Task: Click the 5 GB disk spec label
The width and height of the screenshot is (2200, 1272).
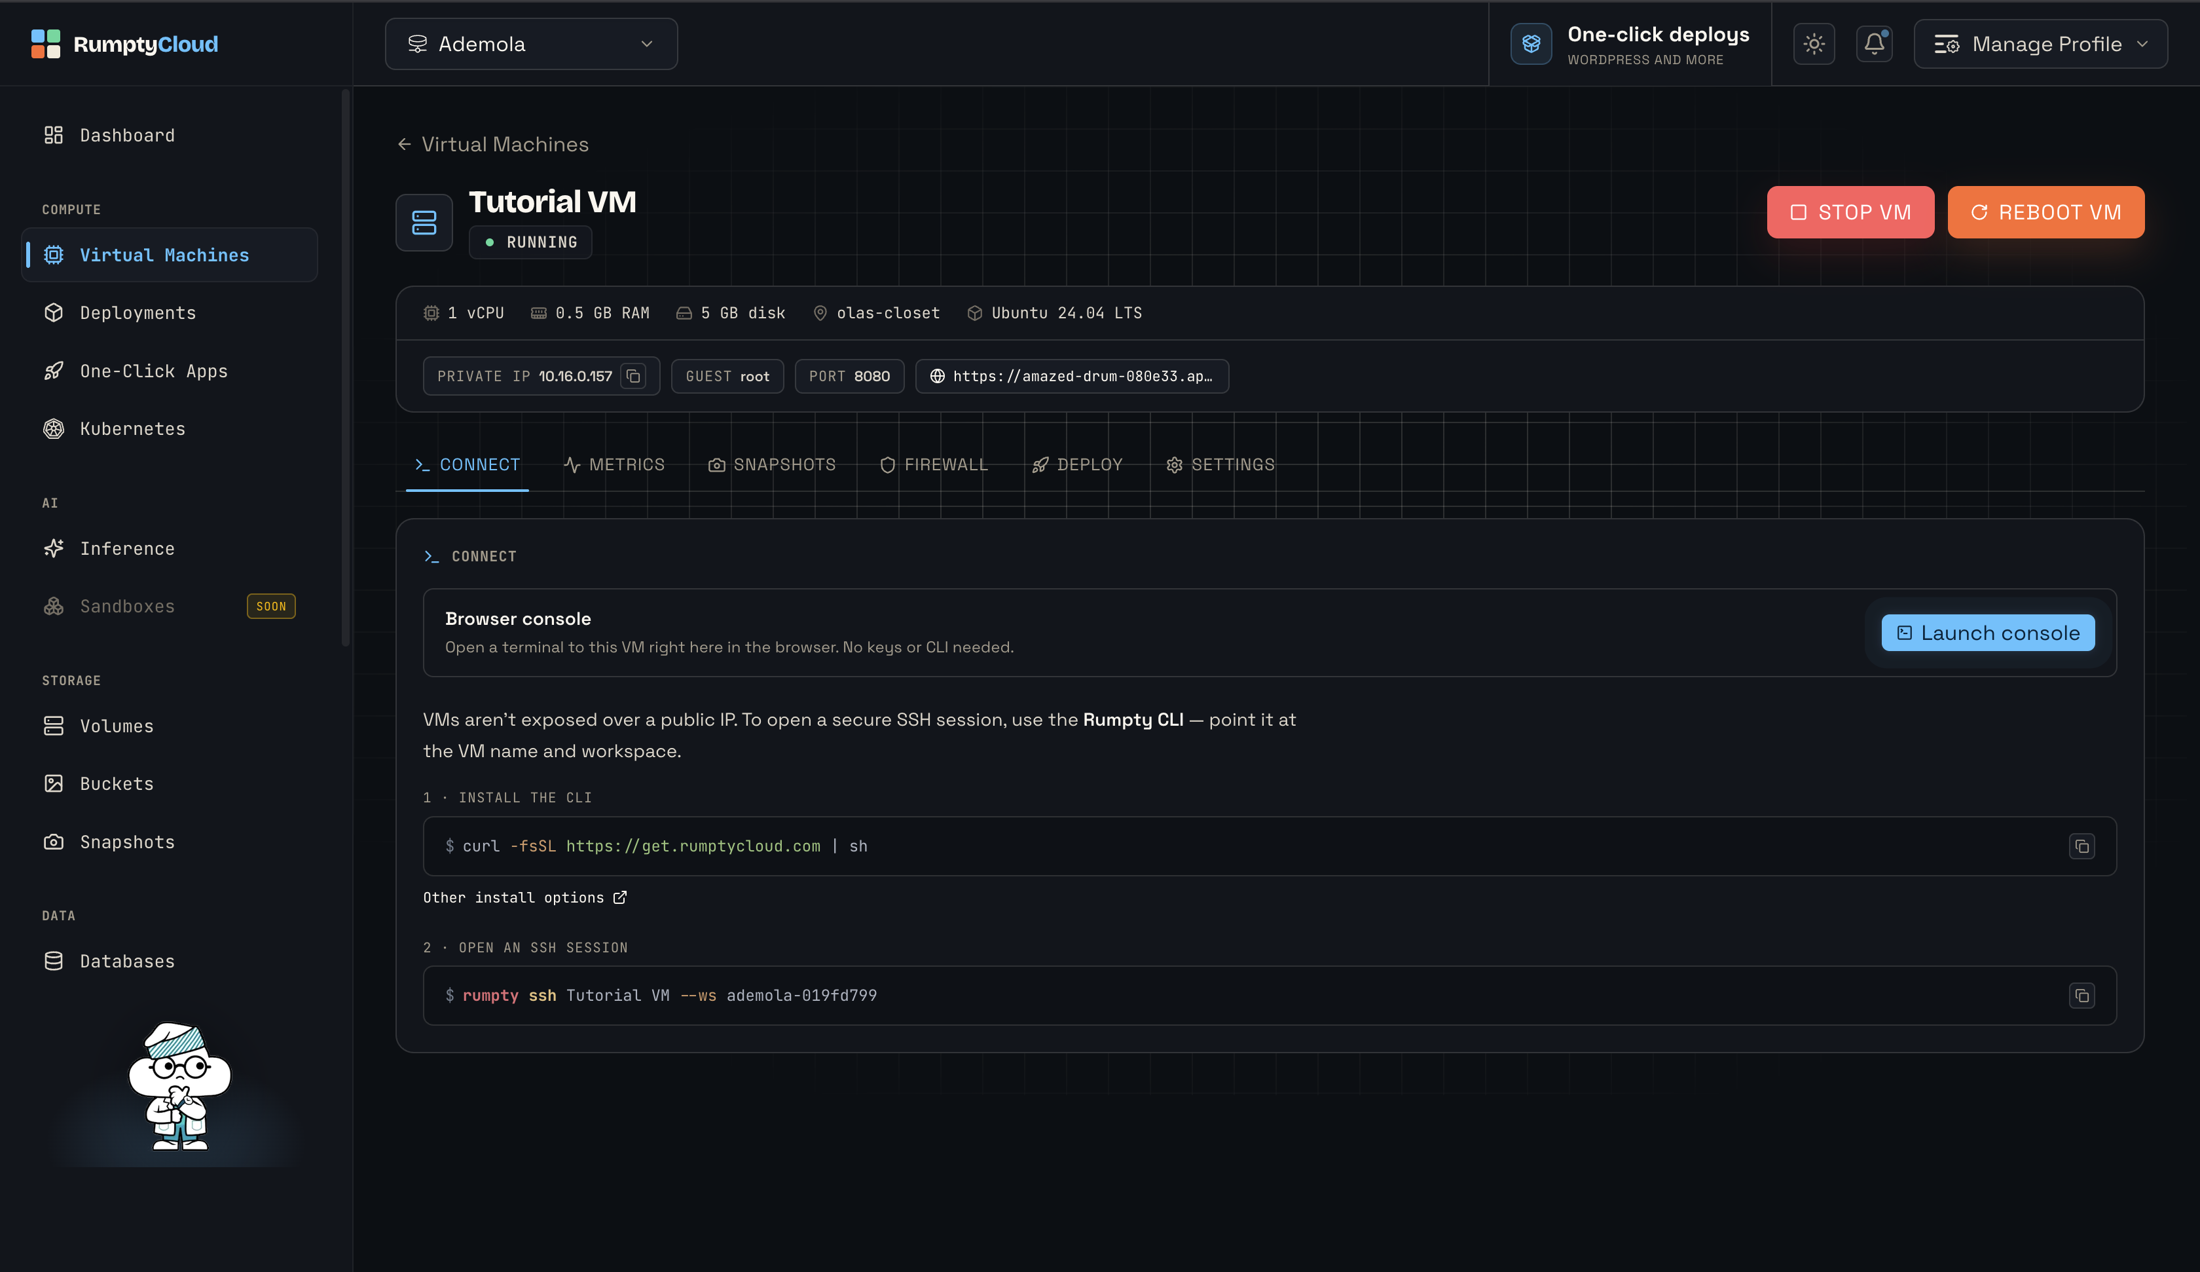Action: (x=731, y=312)
